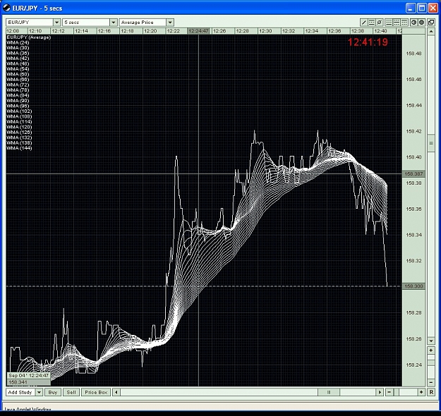Minimize the EUR/JPY chart window

[x=411, y=8]
